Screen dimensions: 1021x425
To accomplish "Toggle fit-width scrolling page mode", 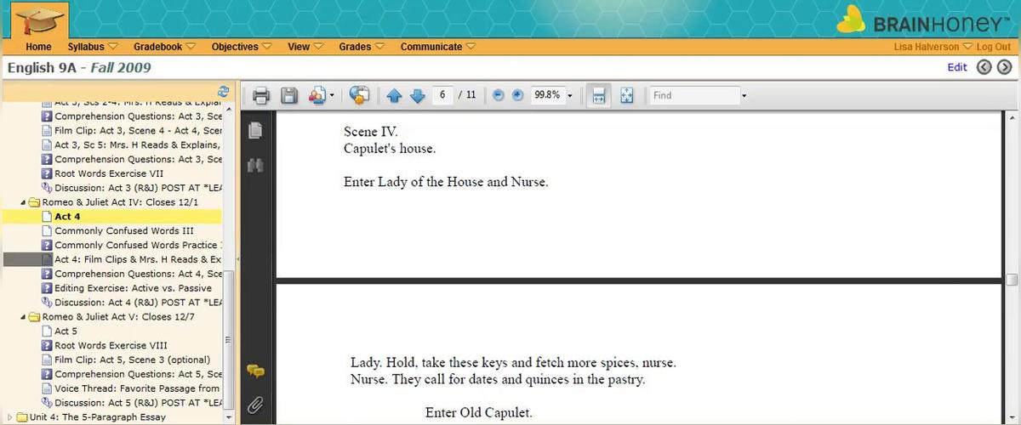I will [598, 96].
